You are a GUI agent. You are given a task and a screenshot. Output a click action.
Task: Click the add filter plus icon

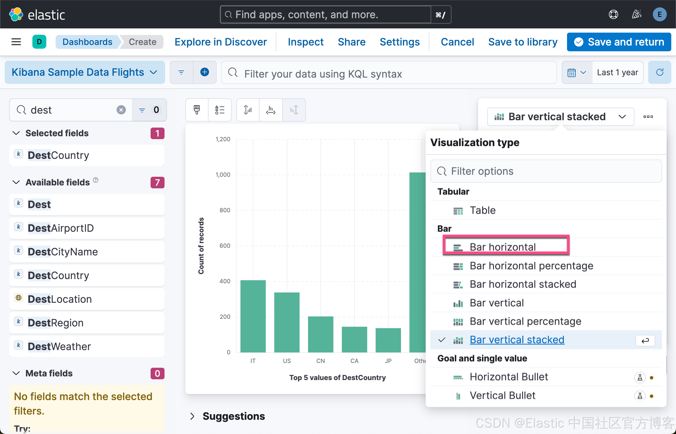click(x=205, y=72)
